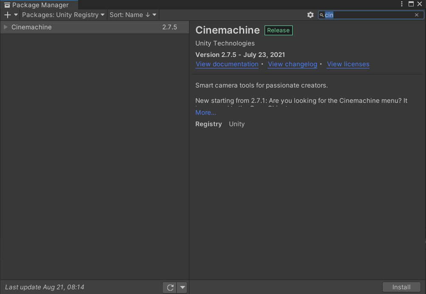Open the Sort: Name dropdown
Screen dimensions: 426x294
133,15
